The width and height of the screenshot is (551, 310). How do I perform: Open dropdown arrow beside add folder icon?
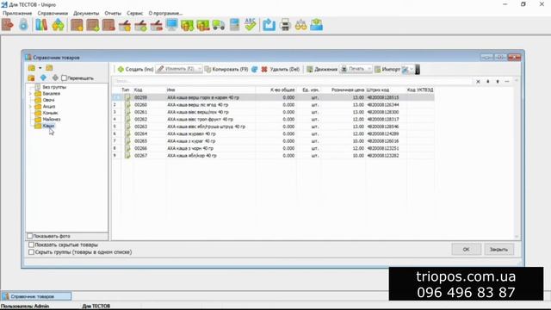click(40, 68)
